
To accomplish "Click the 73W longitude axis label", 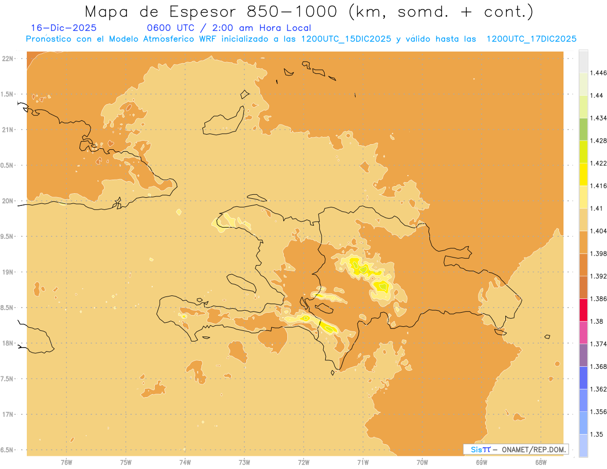I will (x=244, y=462).
